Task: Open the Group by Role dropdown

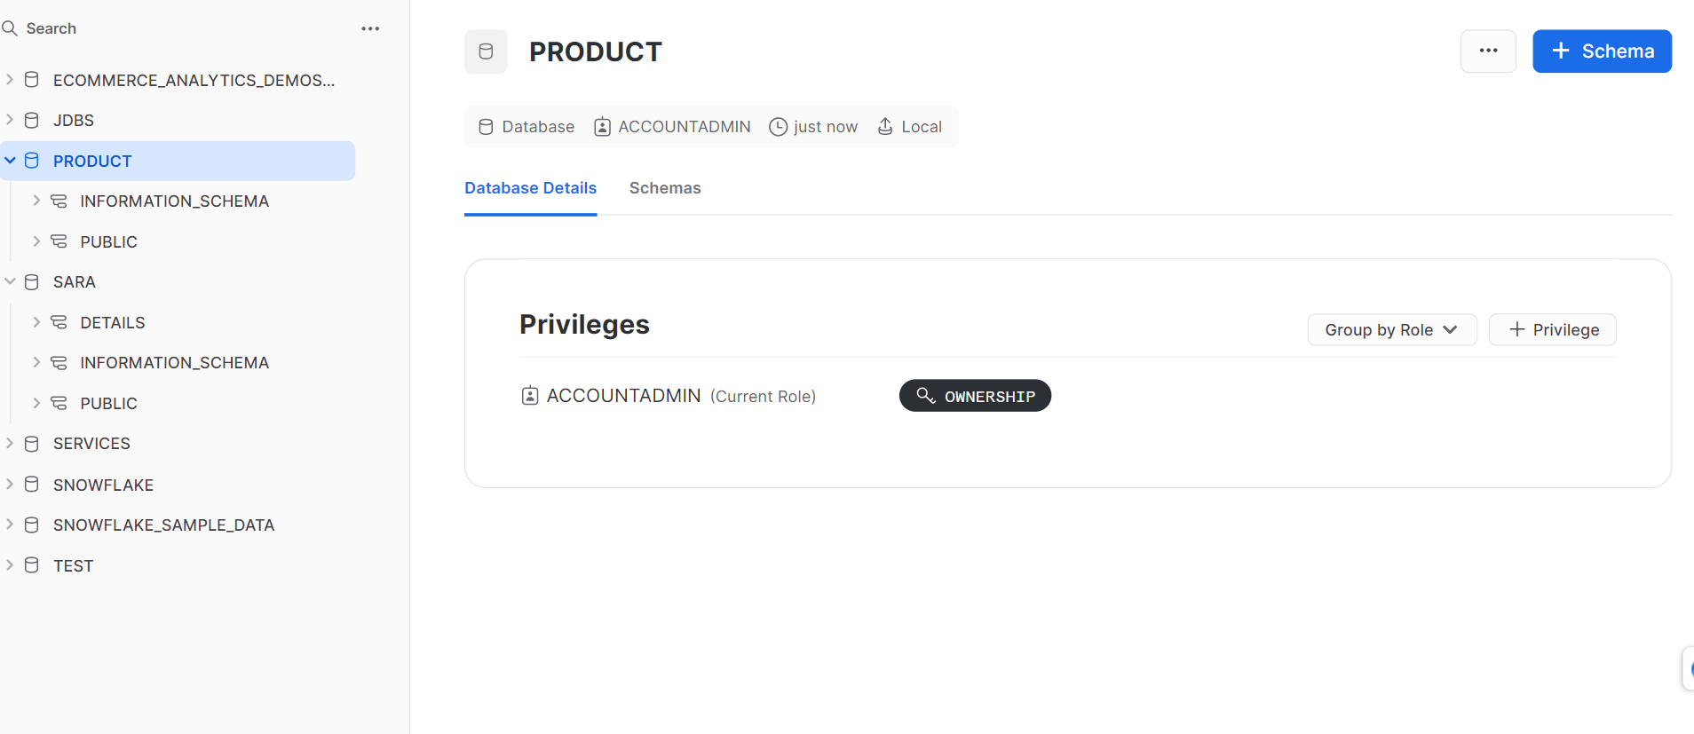Action: 1391,329
